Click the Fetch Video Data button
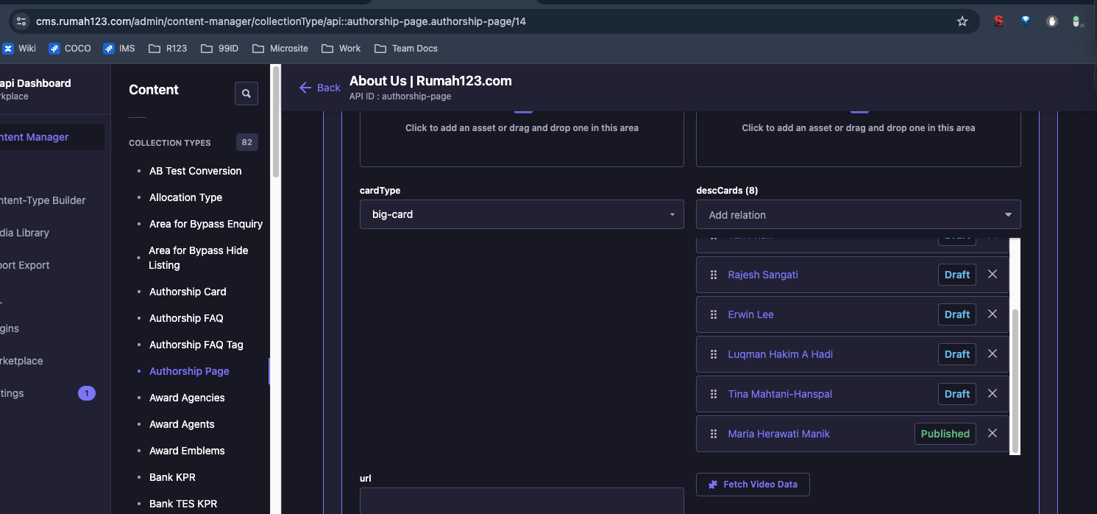This screenshot has height=514, width=1097. 753,485
